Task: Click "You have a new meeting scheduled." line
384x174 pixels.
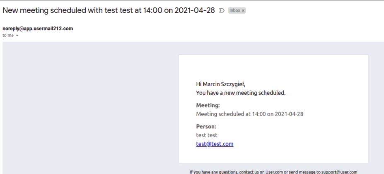Action: pyautogui.click(x=241, y=93)
